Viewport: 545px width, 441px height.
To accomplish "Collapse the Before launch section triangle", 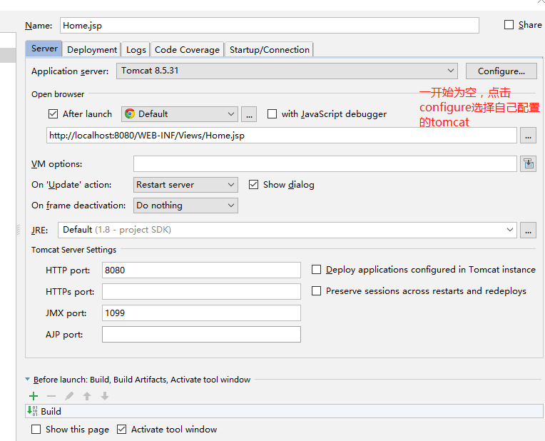I will pos(27,380).
